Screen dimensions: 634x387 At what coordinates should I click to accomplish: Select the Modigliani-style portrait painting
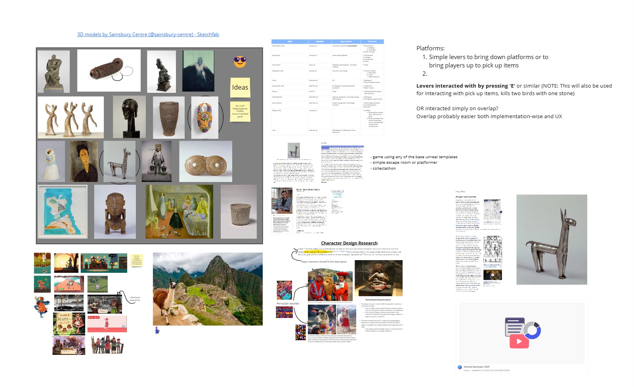84,161
